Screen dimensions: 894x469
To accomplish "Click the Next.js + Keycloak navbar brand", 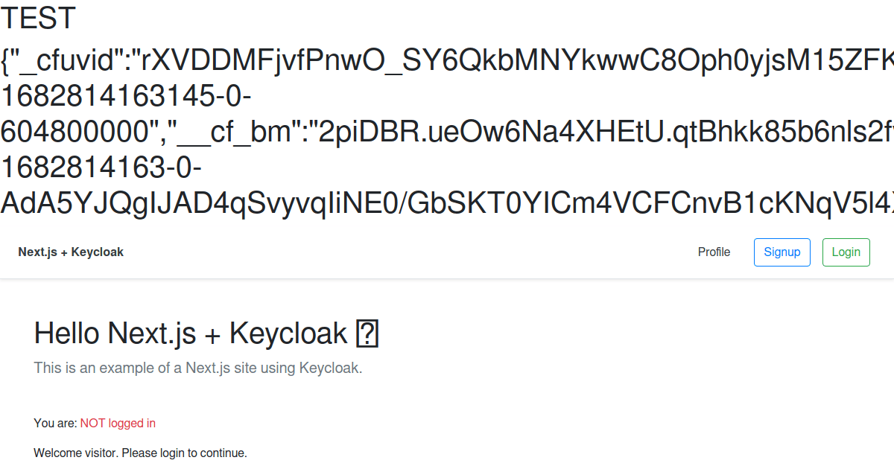I will 71,252.
